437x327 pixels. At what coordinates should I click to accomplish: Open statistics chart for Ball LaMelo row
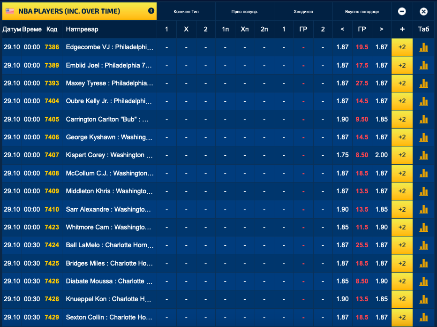click(424, 245)
